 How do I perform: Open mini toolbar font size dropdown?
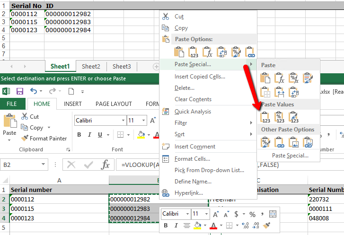pos(206,214)
